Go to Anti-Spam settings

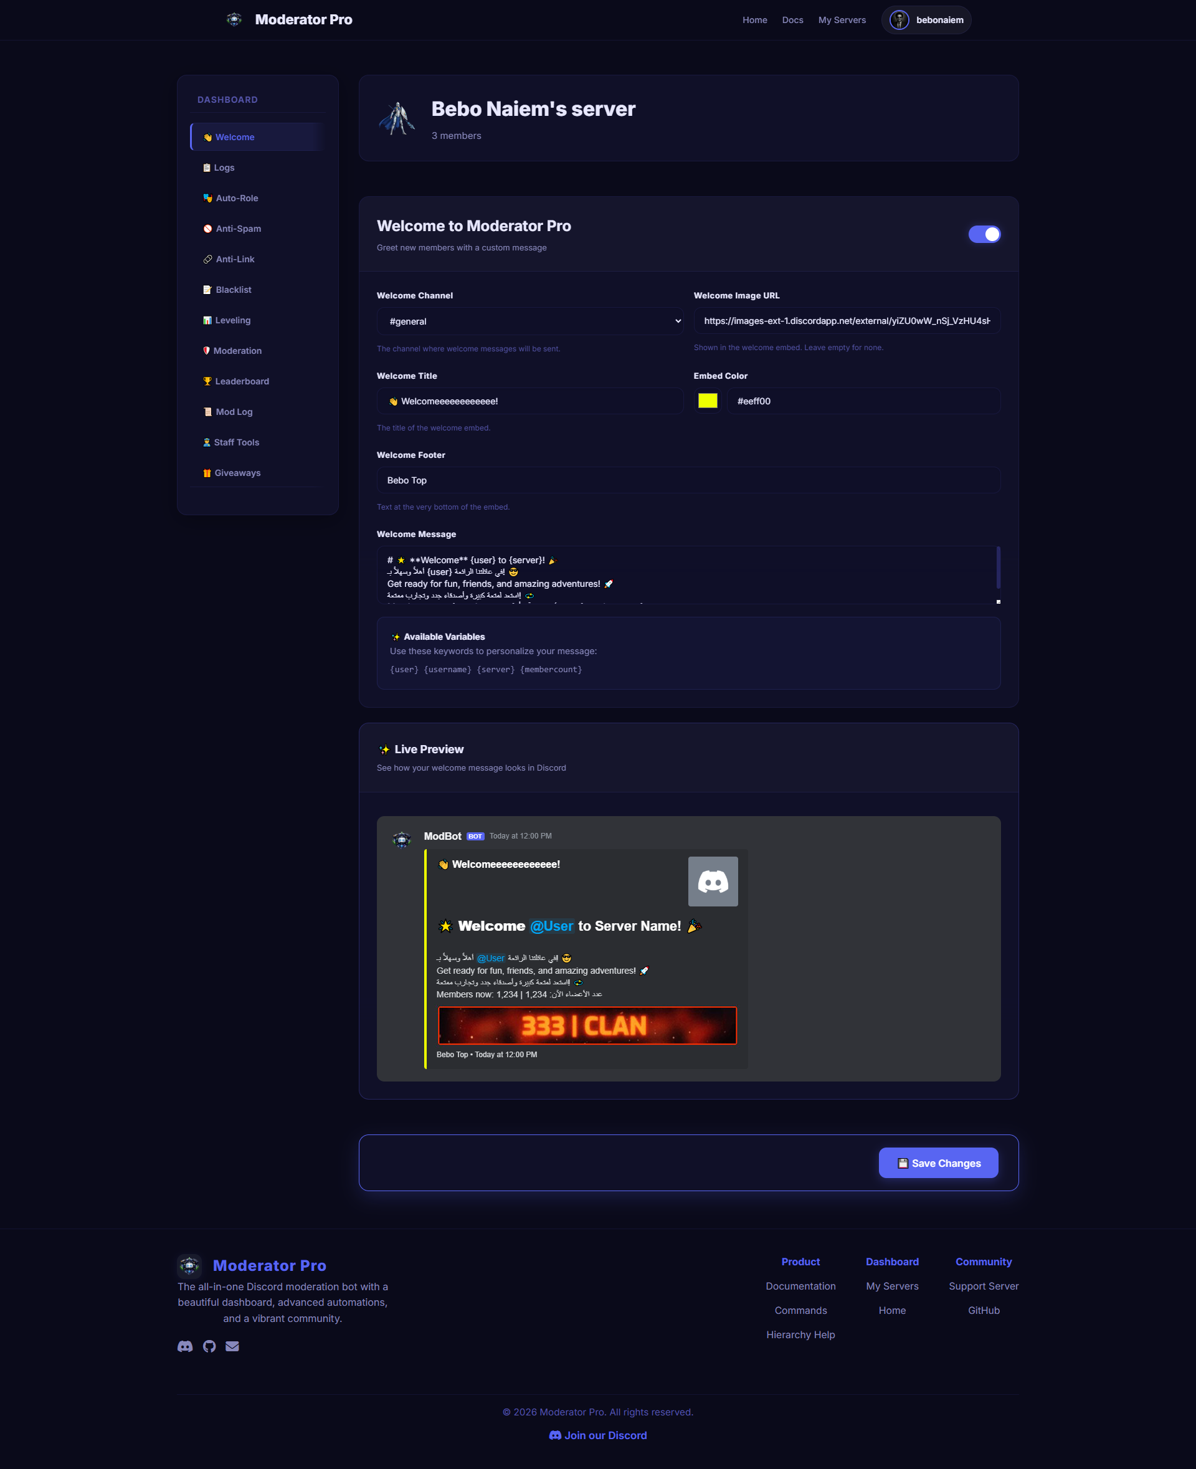point(258,229)
